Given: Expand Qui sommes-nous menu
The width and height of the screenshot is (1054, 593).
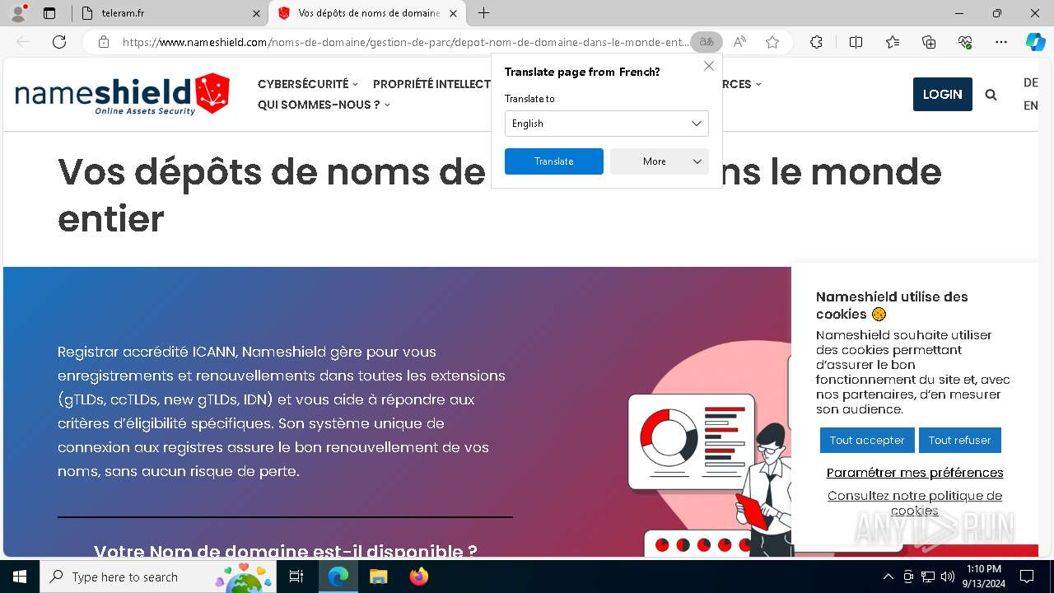Looking at the screenshot, I should (x=324, y=105).
